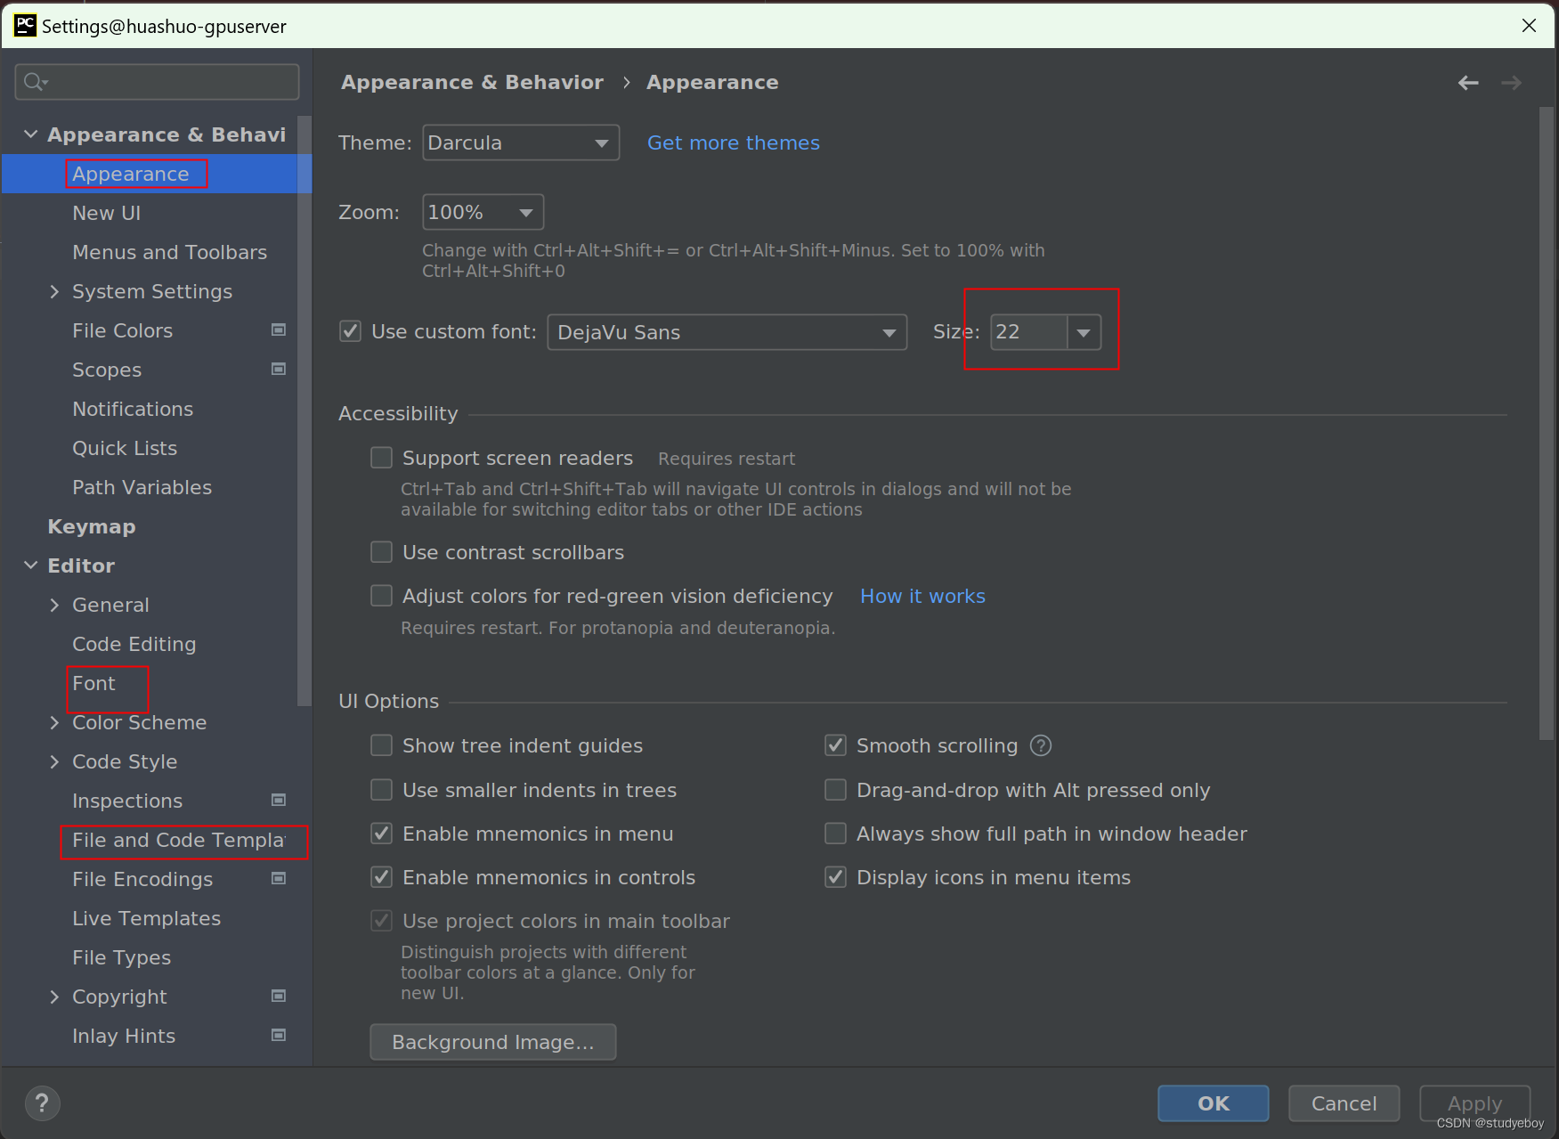1559x1139 pixels.
Task: Collapse the Editor section
Action: pos(30,565)
